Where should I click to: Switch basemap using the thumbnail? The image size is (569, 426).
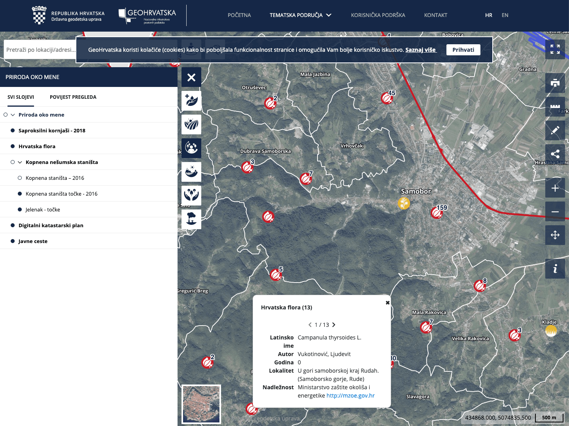(x=201, y=404)
